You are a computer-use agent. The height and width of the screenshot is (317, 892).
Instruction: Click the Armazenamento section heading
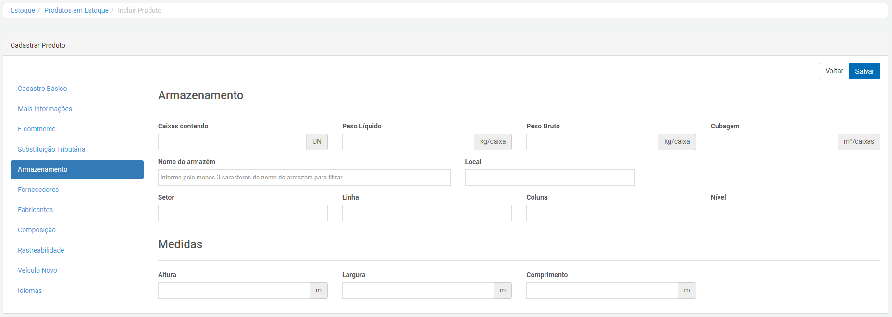(201, 95)
